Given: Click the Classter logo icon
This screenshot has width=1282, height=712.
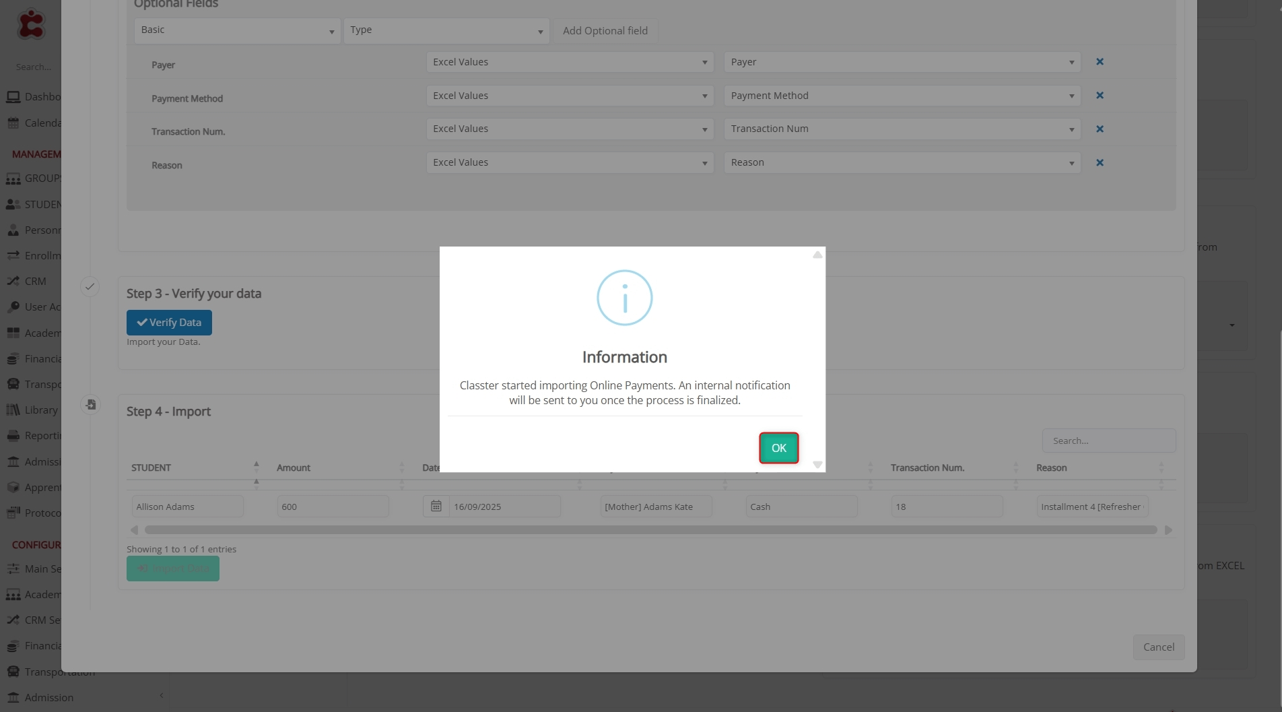Looking at the screenshot, I should [x=31, y=24].
